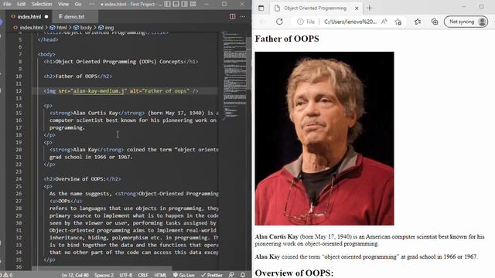Click the Alan Kay photo on the web page
The image size is (495, 278).
coord(325,138)
